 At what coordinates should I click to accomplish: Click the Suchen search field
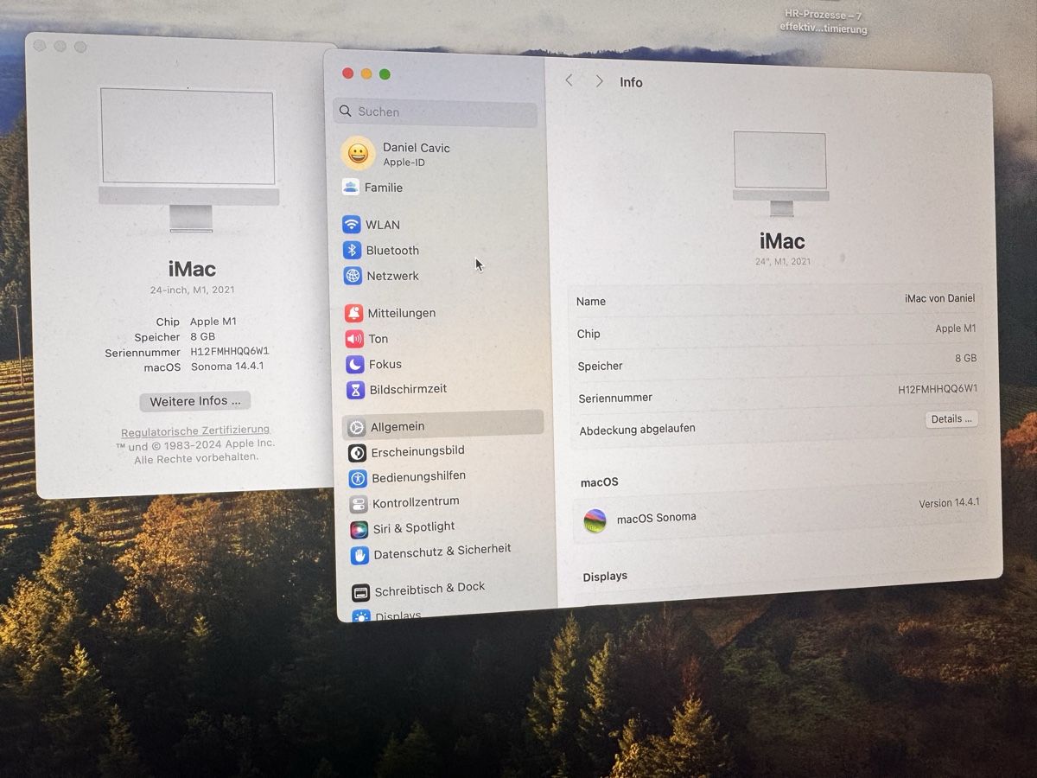click(436, 112)
